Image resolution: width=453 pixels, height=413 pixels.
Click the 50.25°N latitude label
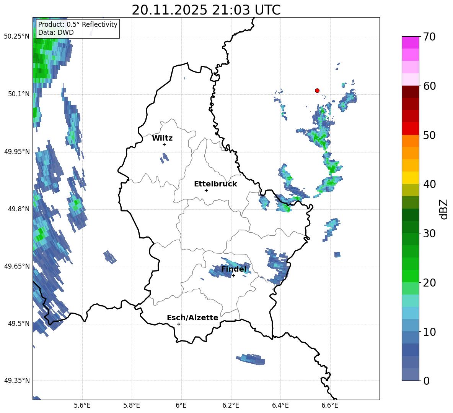pos(17,37)
